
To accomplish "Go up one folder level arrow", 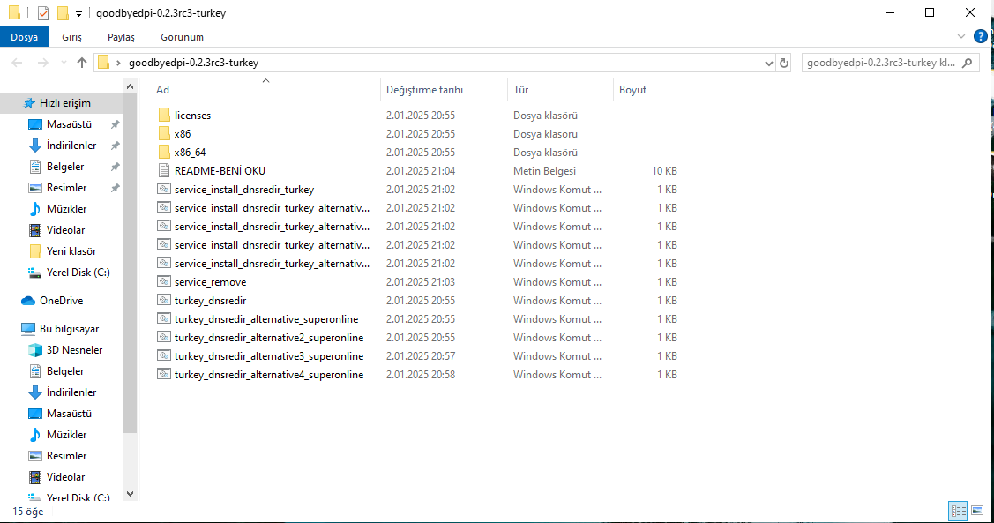I will pyautogui.click(x=82, y=62).
